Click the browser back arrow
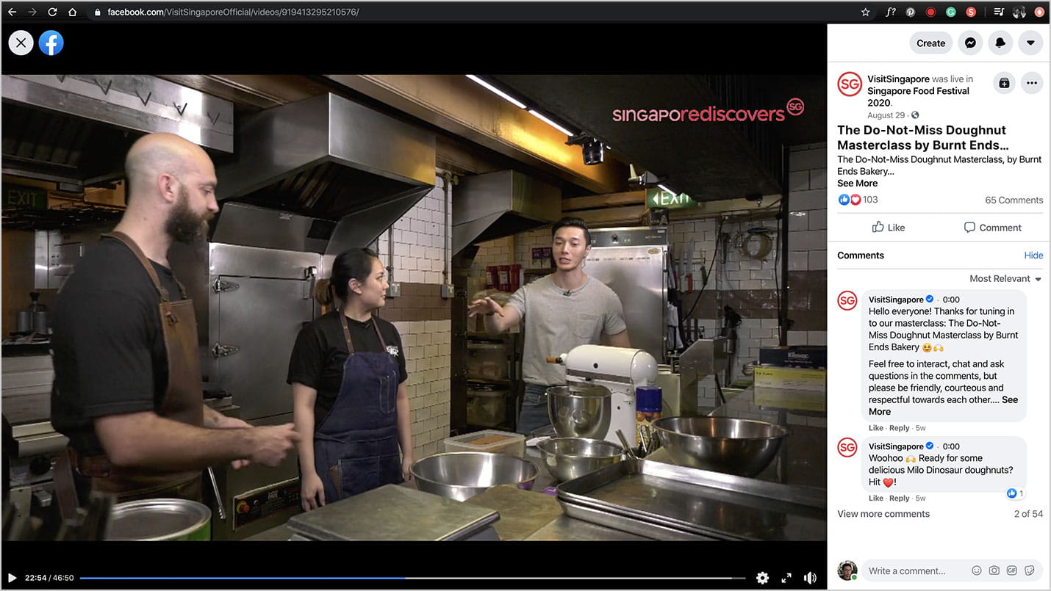 pyautogui.click(x=12, y=12)
